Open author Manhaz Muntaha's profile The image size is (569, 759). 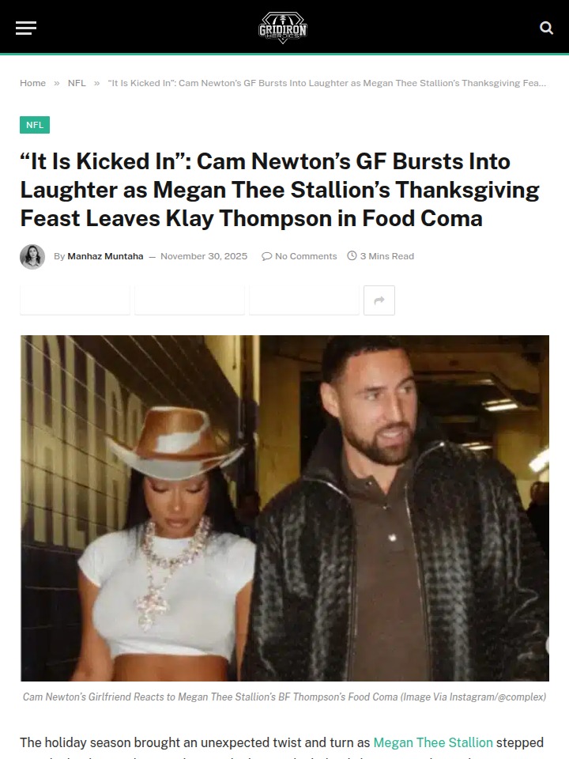105,256
